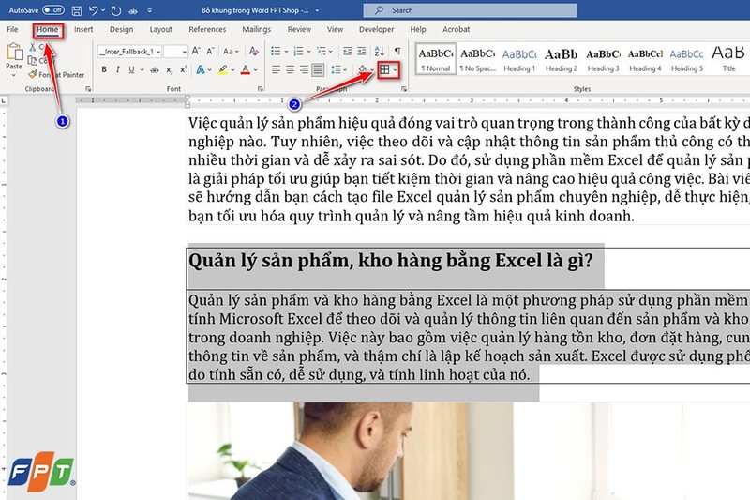Image resolution: width=750 pixels, height=500 pixels.
Task: Apply yellow text highlight color
Action: click(222, 69)
